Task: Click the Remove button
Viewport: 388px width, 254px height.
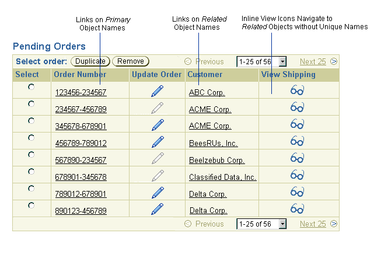Action: 131,61
